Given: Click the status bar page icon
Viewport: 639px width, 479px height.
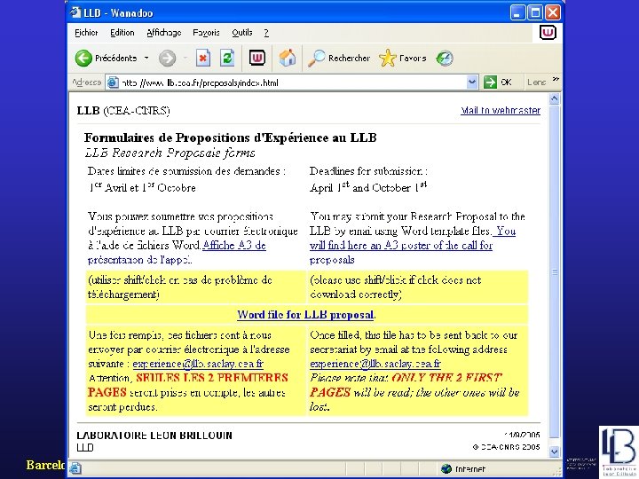Looking at the screenshot, I should tap(75, 468).
